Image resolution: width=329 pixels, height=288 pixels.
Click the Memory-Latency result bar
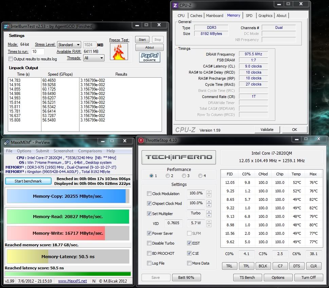(68, 256)
